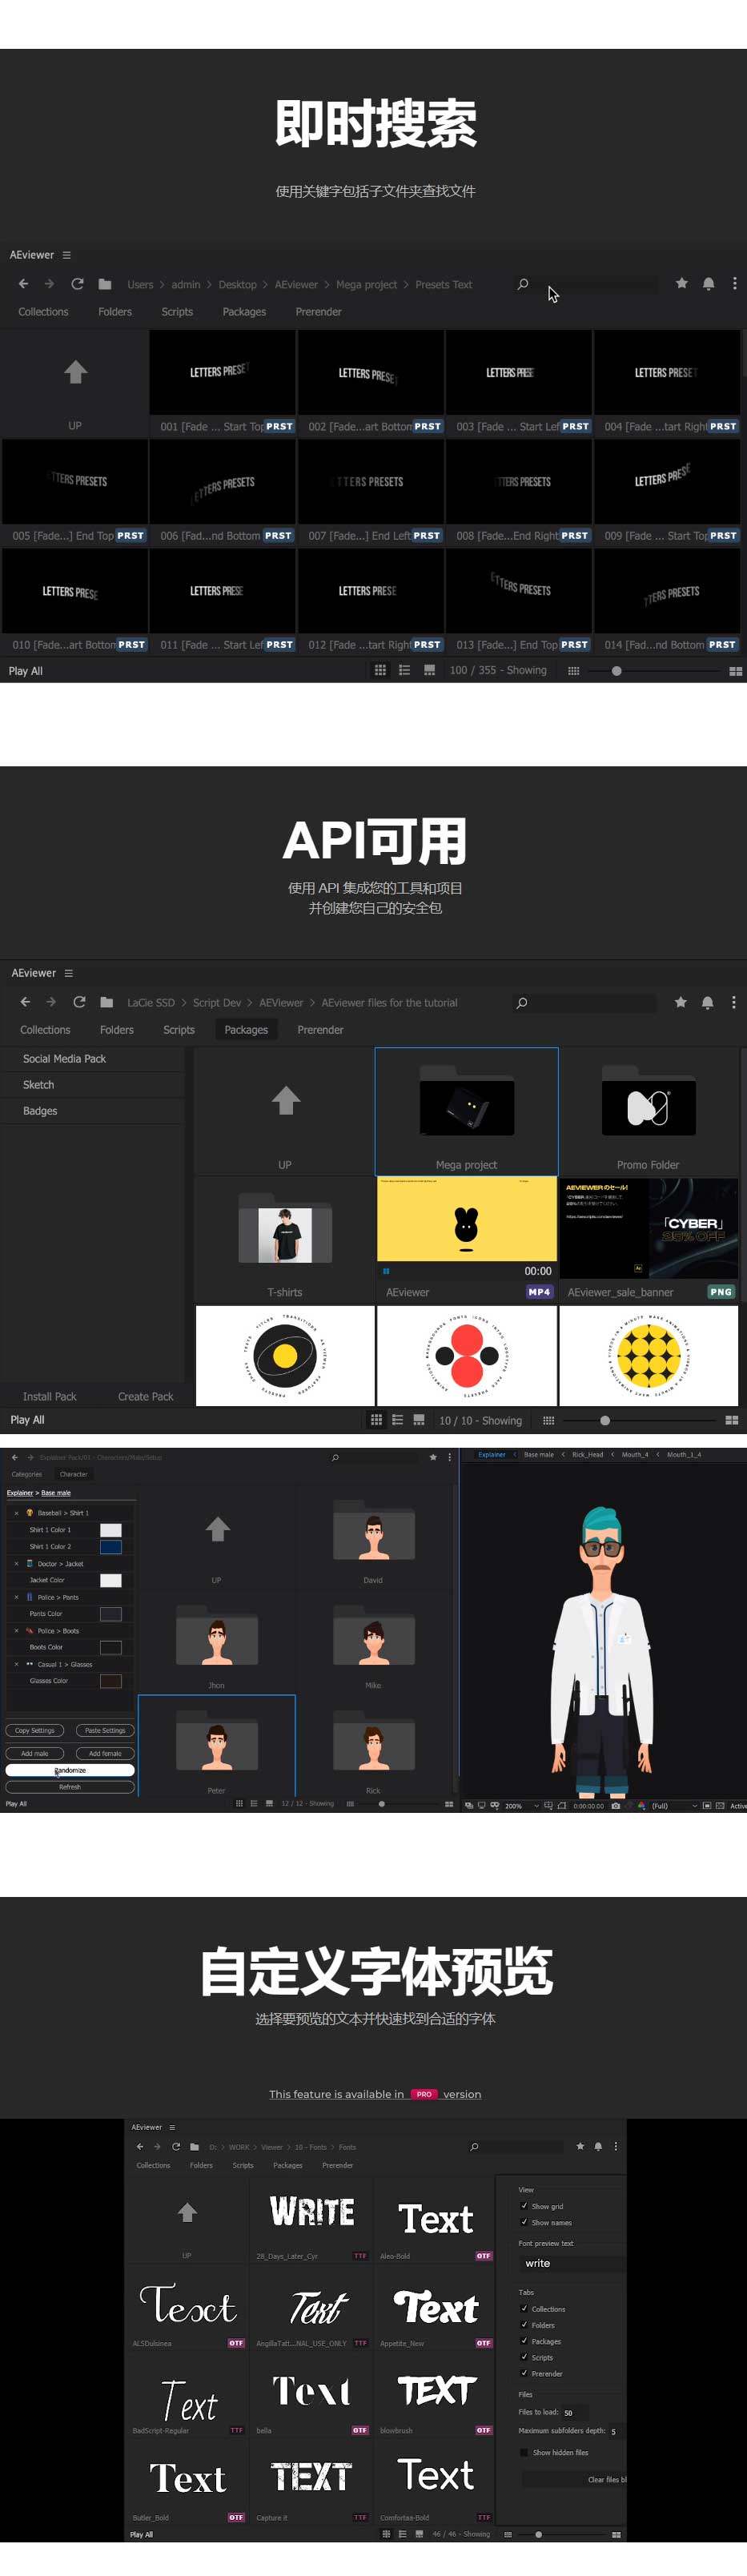Open the Collections tab in tutorial files panel
747x2576 pixels.
[45, 1030]
